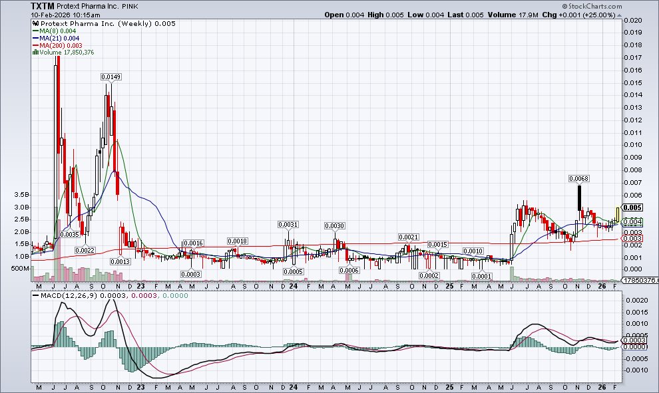This screenshot has width=659, height=393.
Task: Click the 0.0149 peak price annotation
Action: (x=110, y=76)
